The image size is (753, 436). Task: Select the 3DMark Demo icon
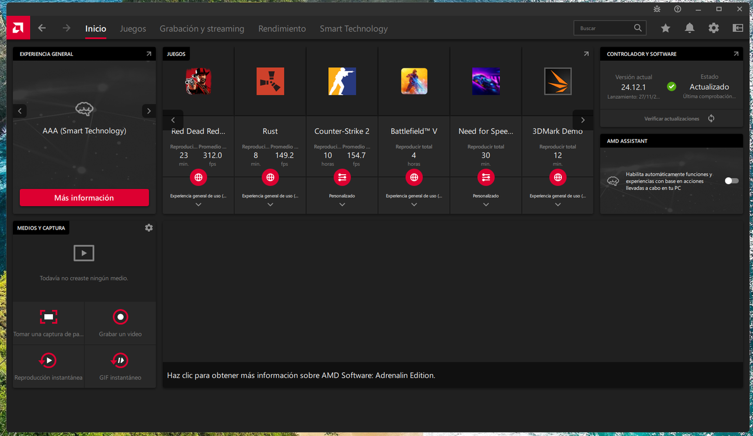tap(558, 81)
